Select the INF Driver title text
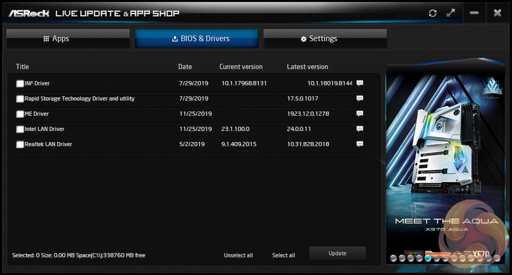 pyautogui.click(x=37, y=83)
